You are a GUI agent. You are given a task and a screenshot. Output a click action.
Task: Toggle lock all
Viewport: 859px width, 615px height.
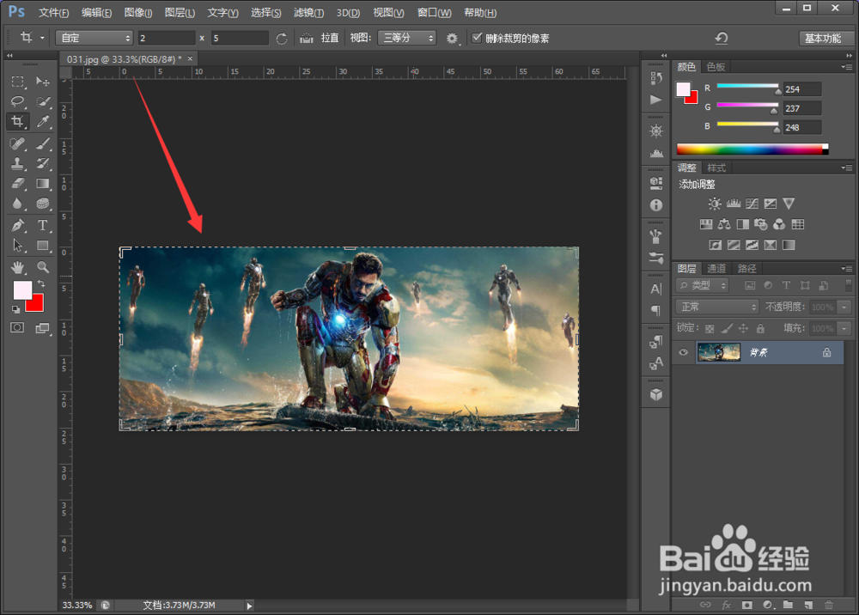pos(760,329)
